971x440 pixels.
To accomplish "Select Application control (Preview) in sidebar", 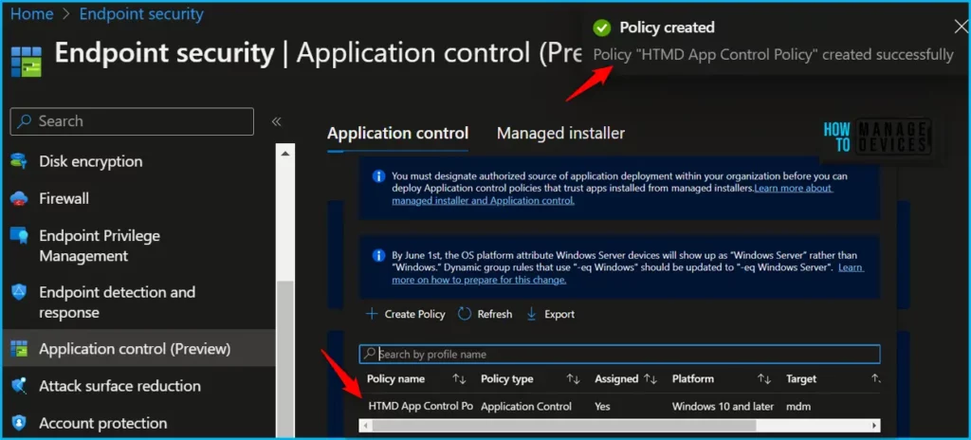I will point(135,349).
